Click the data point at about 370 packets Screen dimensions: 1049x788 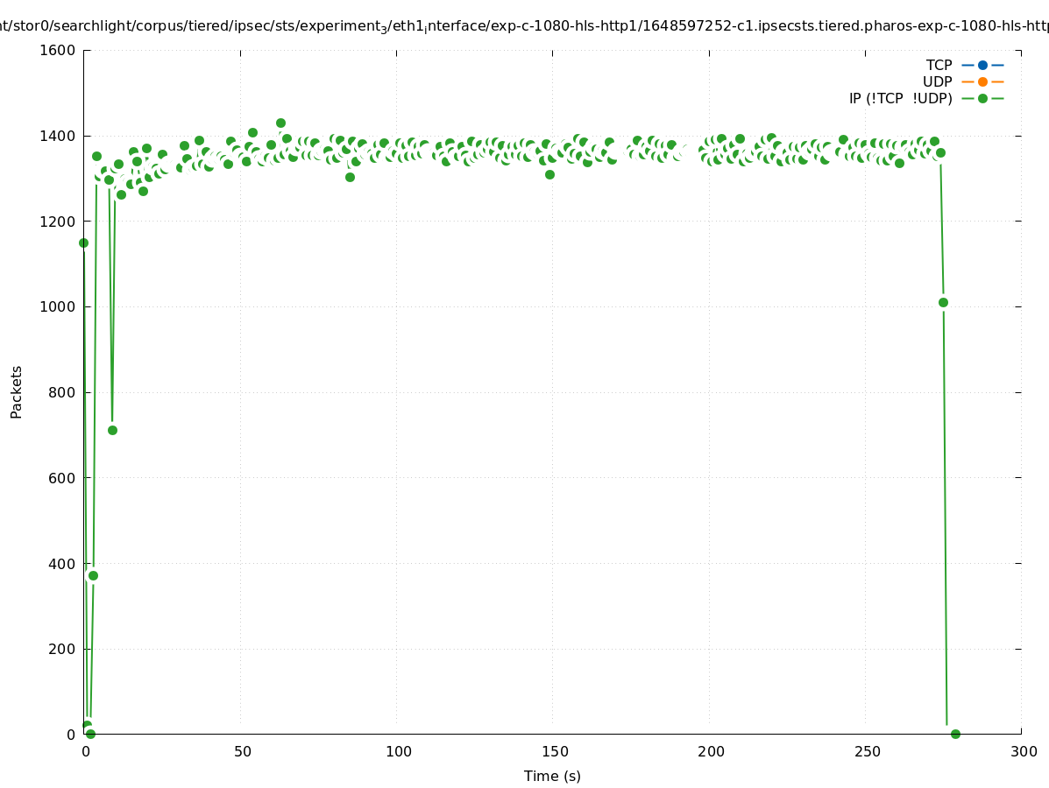93,575
